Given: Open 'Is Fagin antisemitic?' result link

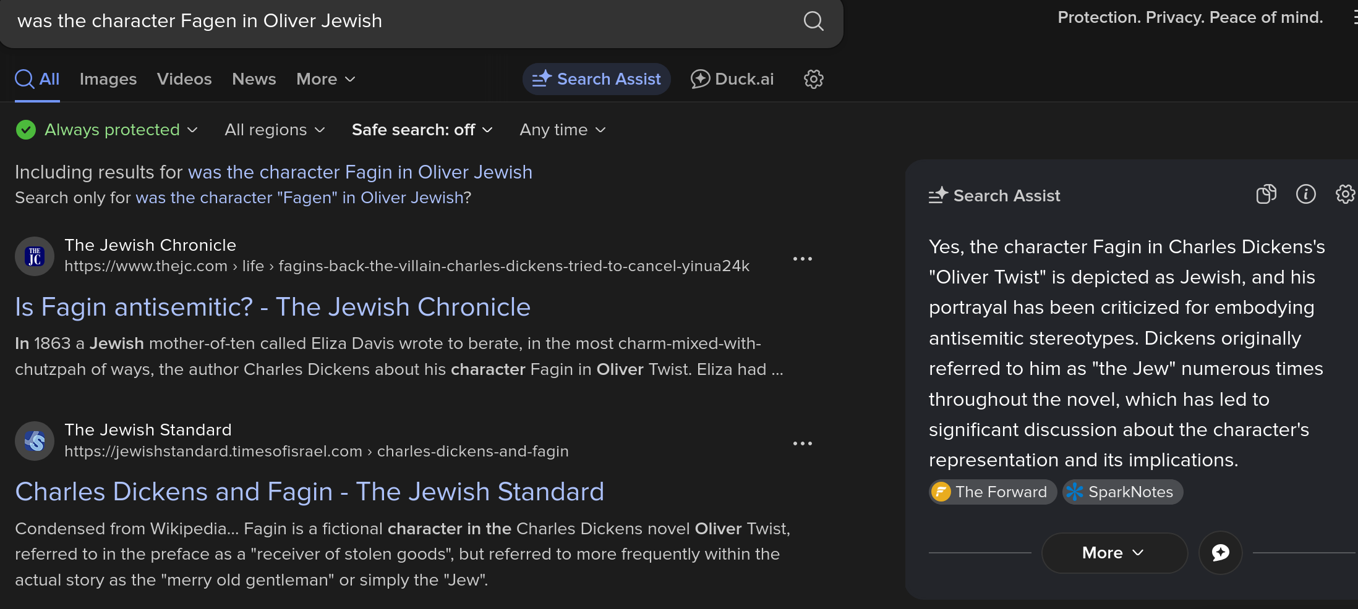Looking at the screenshot, I should (x=273, y=307).
